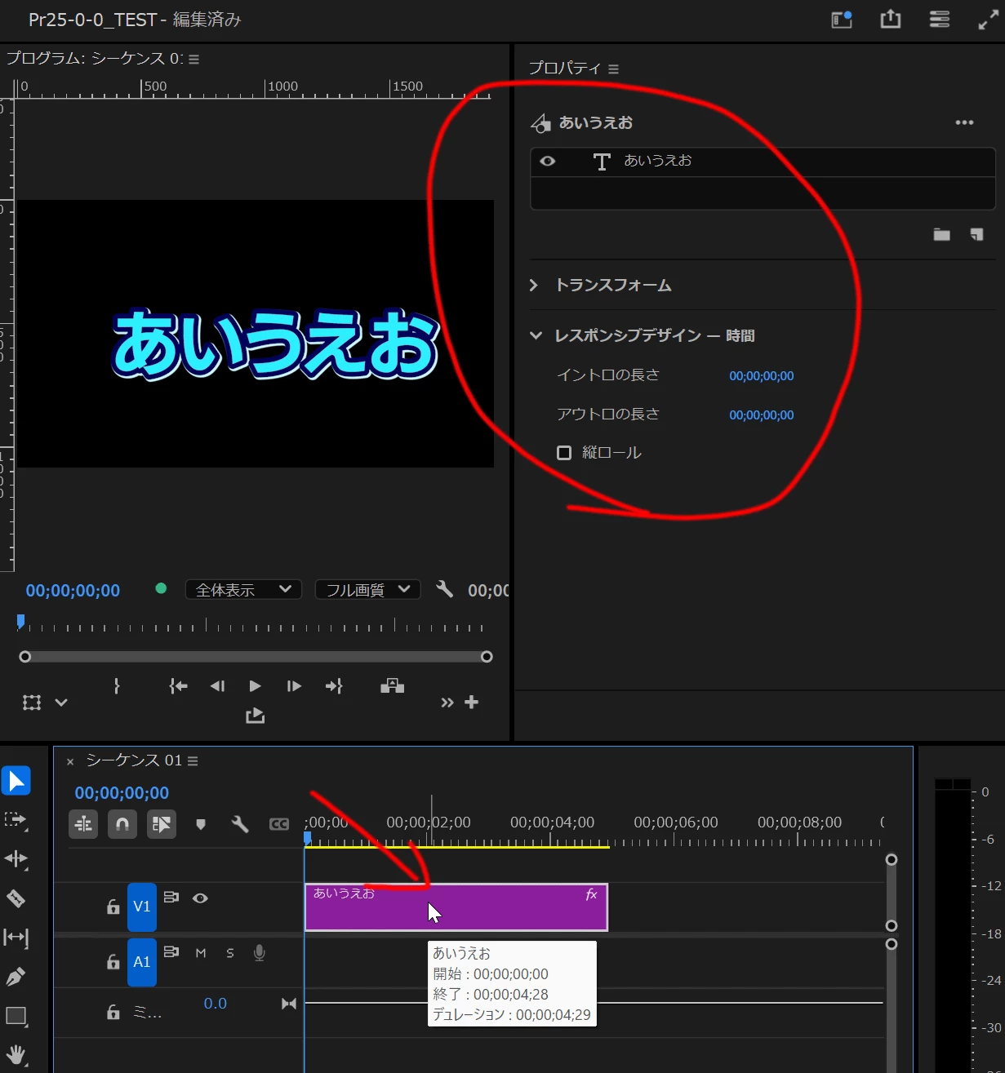The height and width of the screenshot is (1073, 1005).
Task: Select the Hand tool
Action: (16, 1054)
